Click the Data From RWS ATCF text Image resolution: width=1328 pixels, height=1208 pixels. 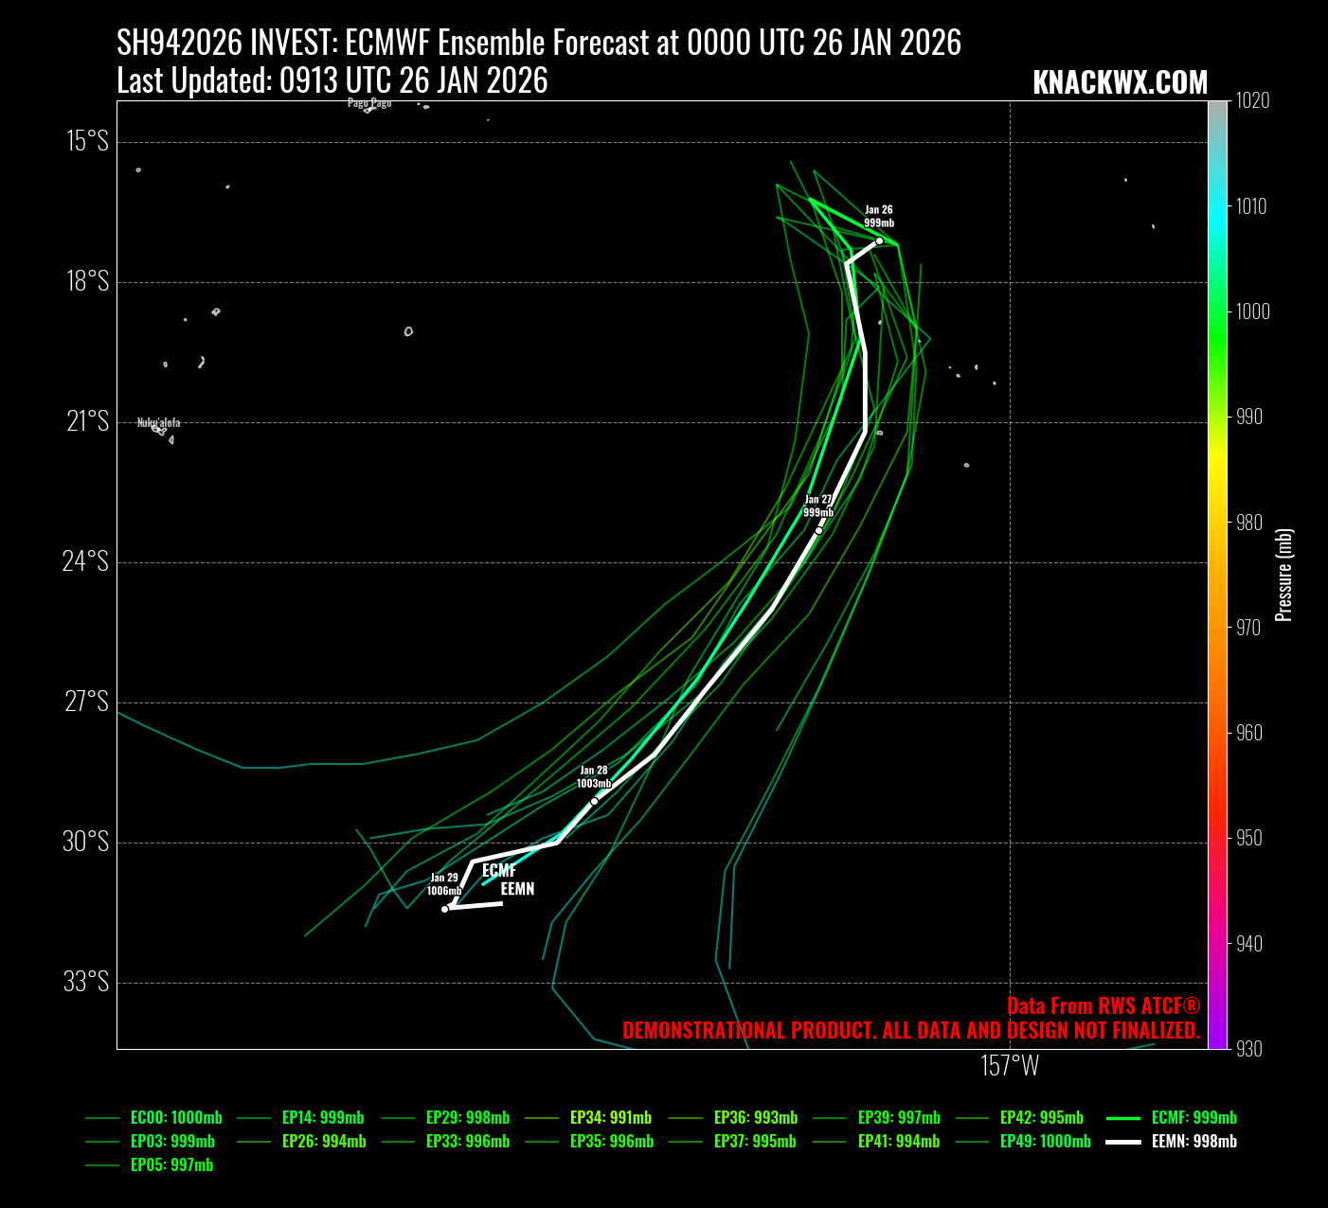(1103, 1006)
